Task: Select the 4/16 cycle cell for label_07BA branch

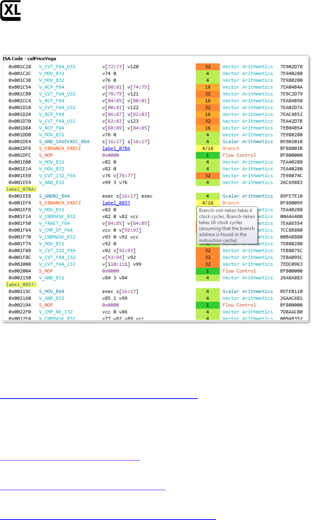Action: tap(208, 148)
